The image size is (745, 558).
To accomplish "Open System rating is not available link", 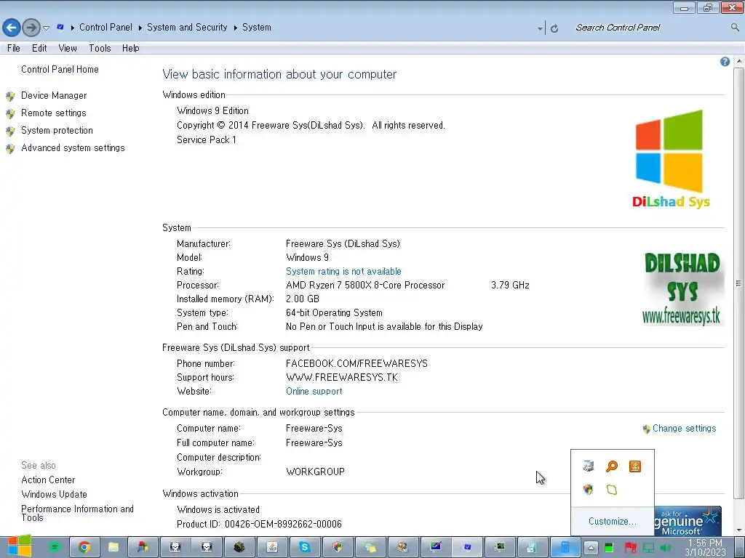I will (x=343, y=272).
